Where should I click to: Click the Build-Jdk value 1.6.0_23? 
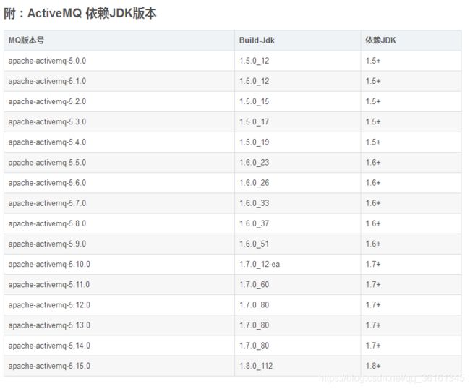coord(255,163)
